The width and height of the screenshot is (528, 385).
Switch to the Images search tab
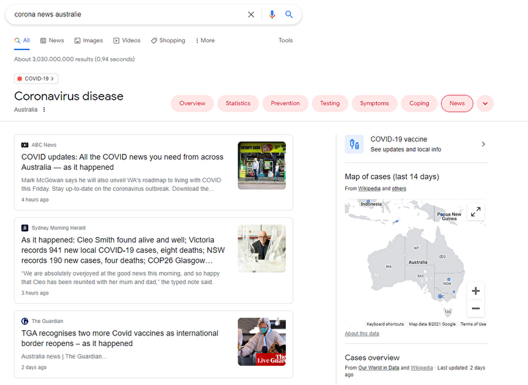[88, 40]
